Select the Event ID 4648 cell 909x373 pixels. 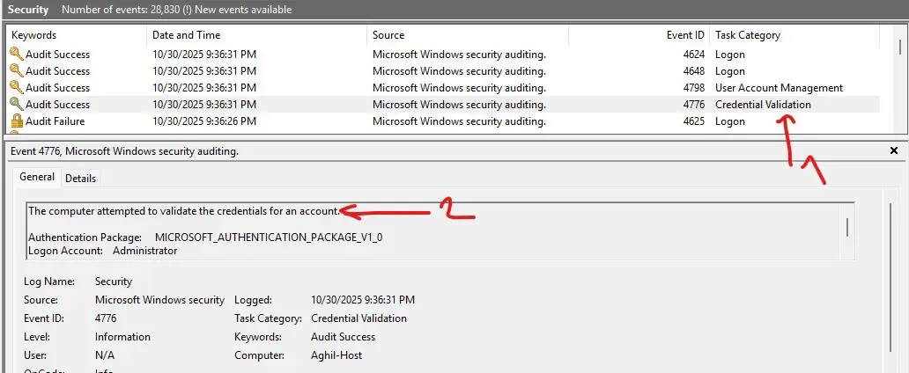(692, 71)
